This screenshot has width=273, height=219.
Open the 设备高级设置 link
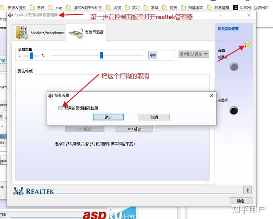point(228,29)
